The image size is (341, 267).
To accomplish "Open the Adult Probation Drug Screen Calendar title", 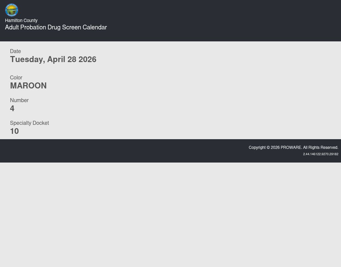I will click(x=56, y=27).
